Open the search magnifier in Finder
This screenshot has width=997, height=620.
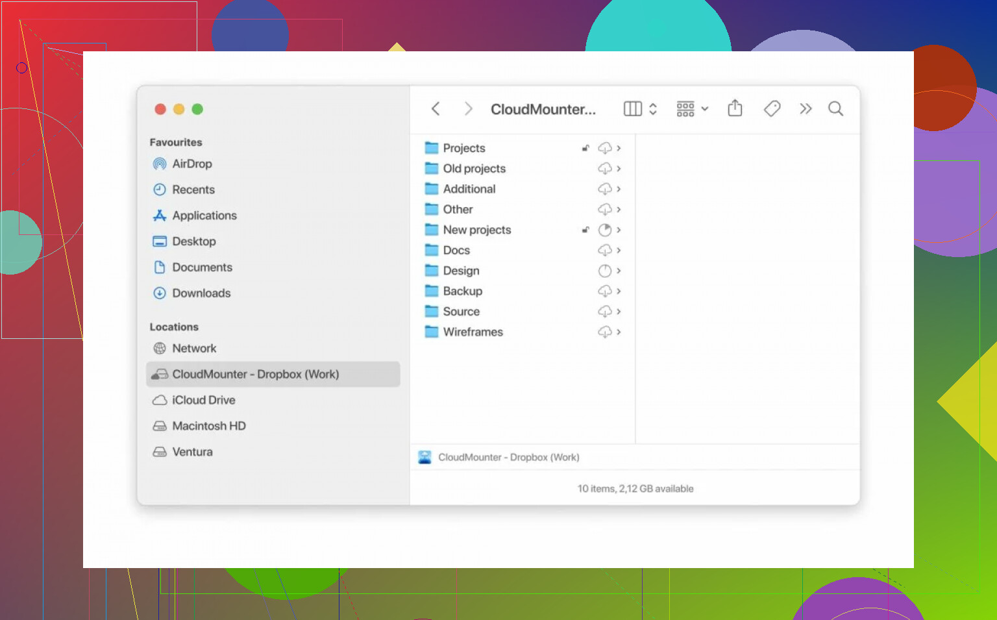(835, 109)
